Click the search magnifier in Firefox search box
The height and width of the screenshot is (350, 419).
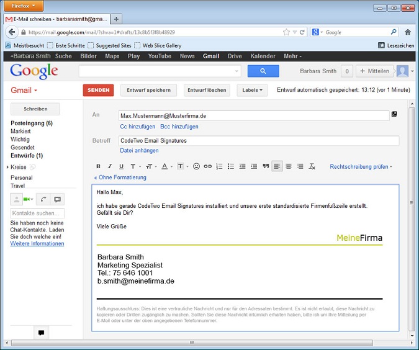(394, 32)
